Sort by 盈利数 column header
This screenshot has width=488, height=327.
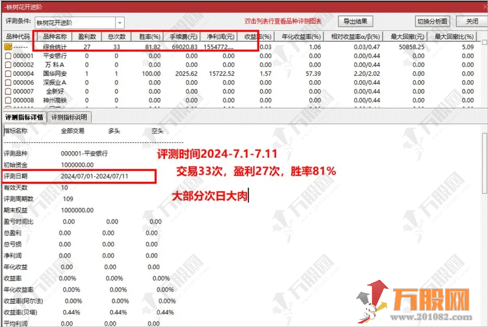[87, 36]
